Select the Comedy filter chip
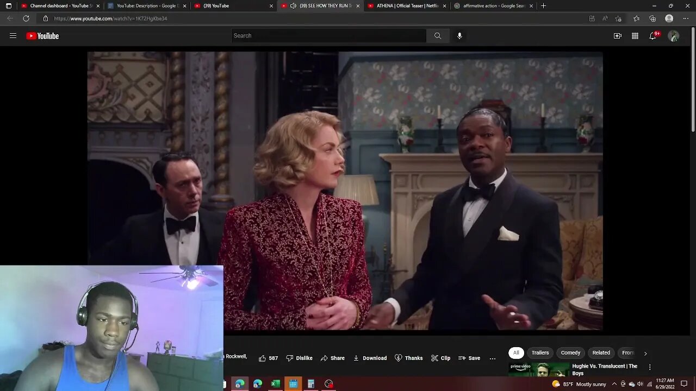The image size is (696, 391). pos(570,352)
